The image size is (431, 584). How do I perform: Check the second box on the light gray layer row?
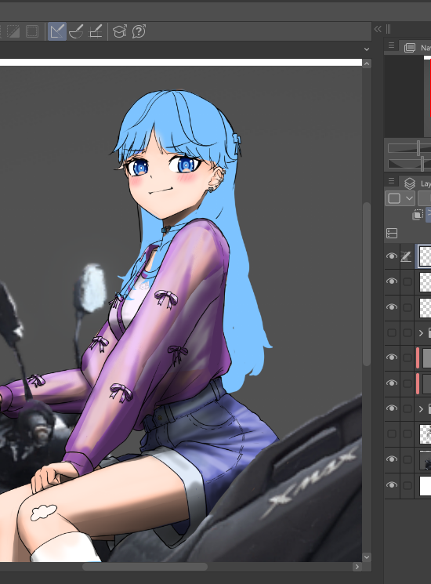point(407,357)
